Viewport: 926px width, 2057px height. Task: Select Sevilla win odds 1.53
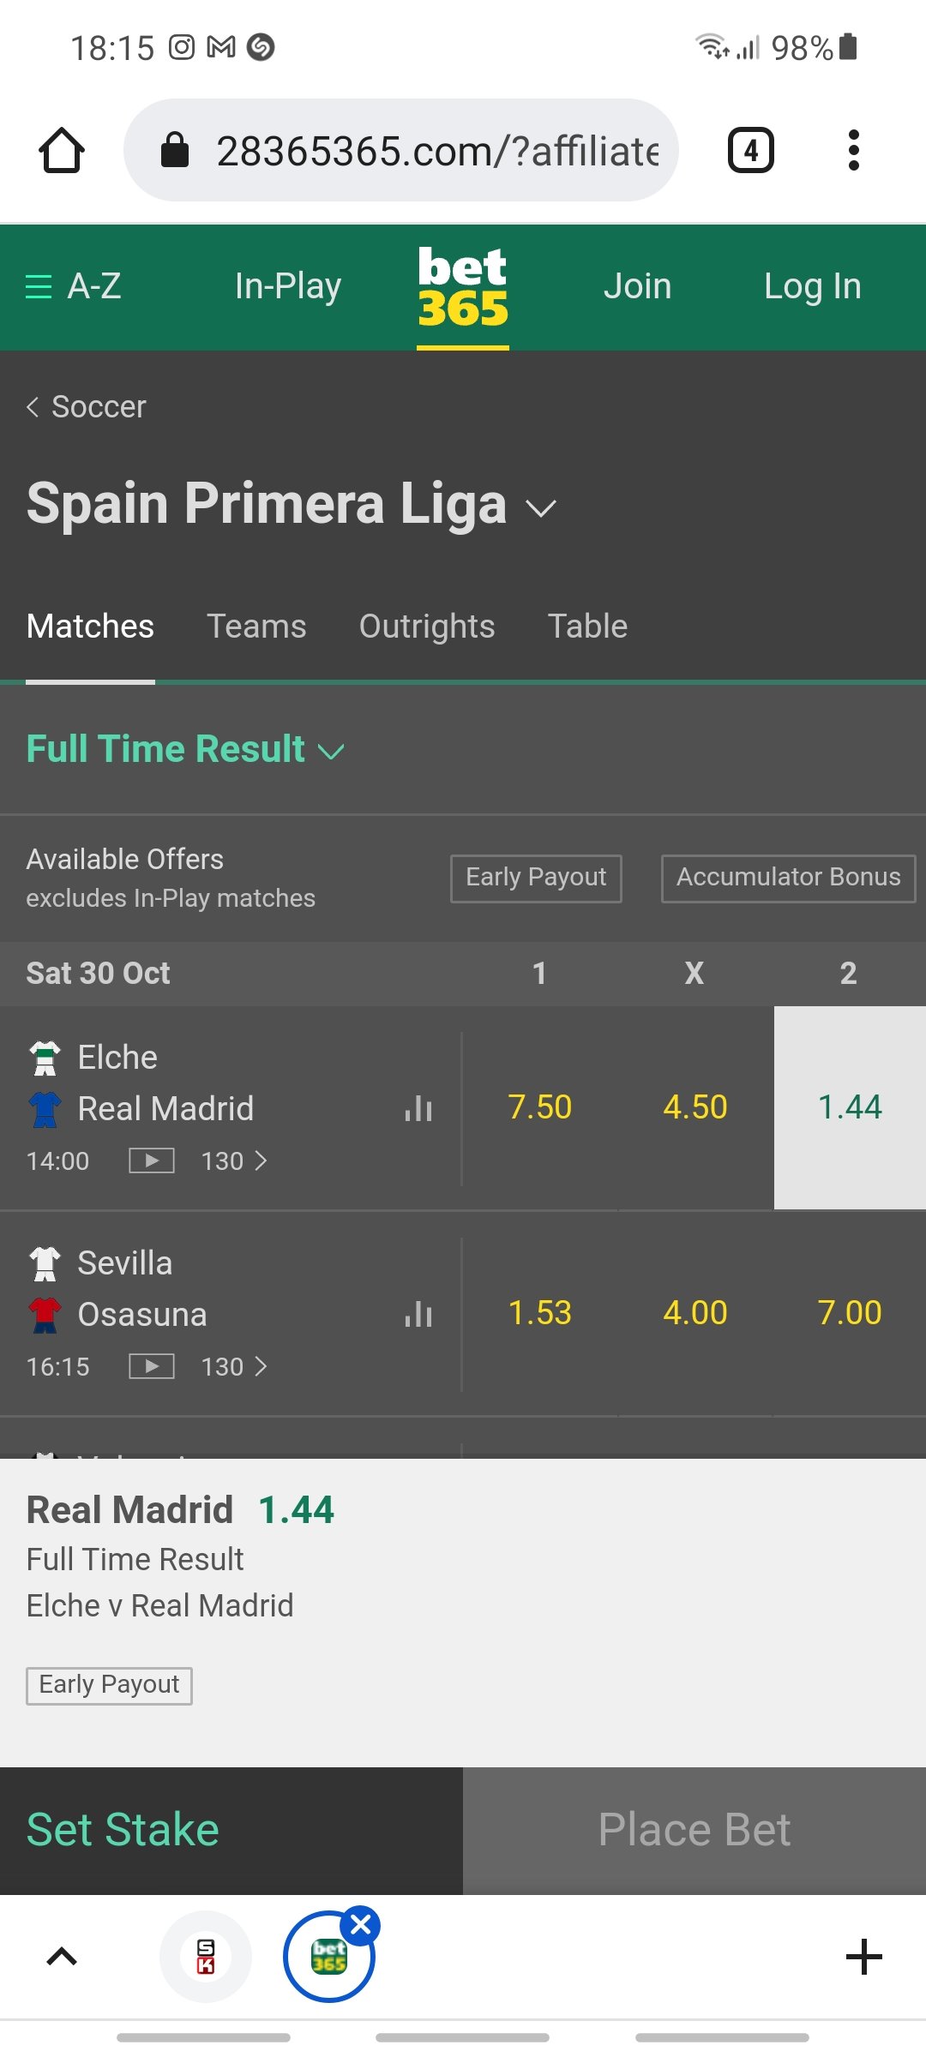pyautogui.click(x=539, y=1313)
